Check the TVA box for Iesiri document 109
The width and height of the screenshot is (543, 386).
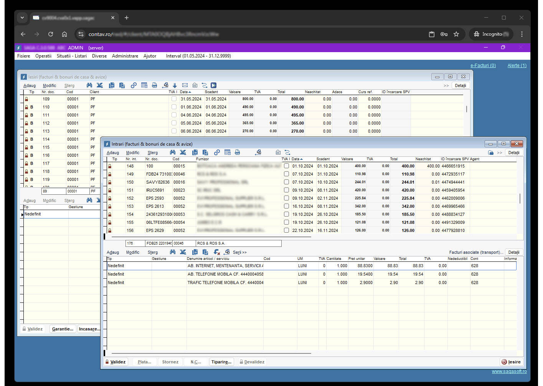click(x=174, y=99)
